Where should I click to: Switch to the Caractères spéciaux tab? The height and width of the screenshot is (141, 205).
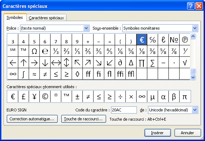point(47,18)
